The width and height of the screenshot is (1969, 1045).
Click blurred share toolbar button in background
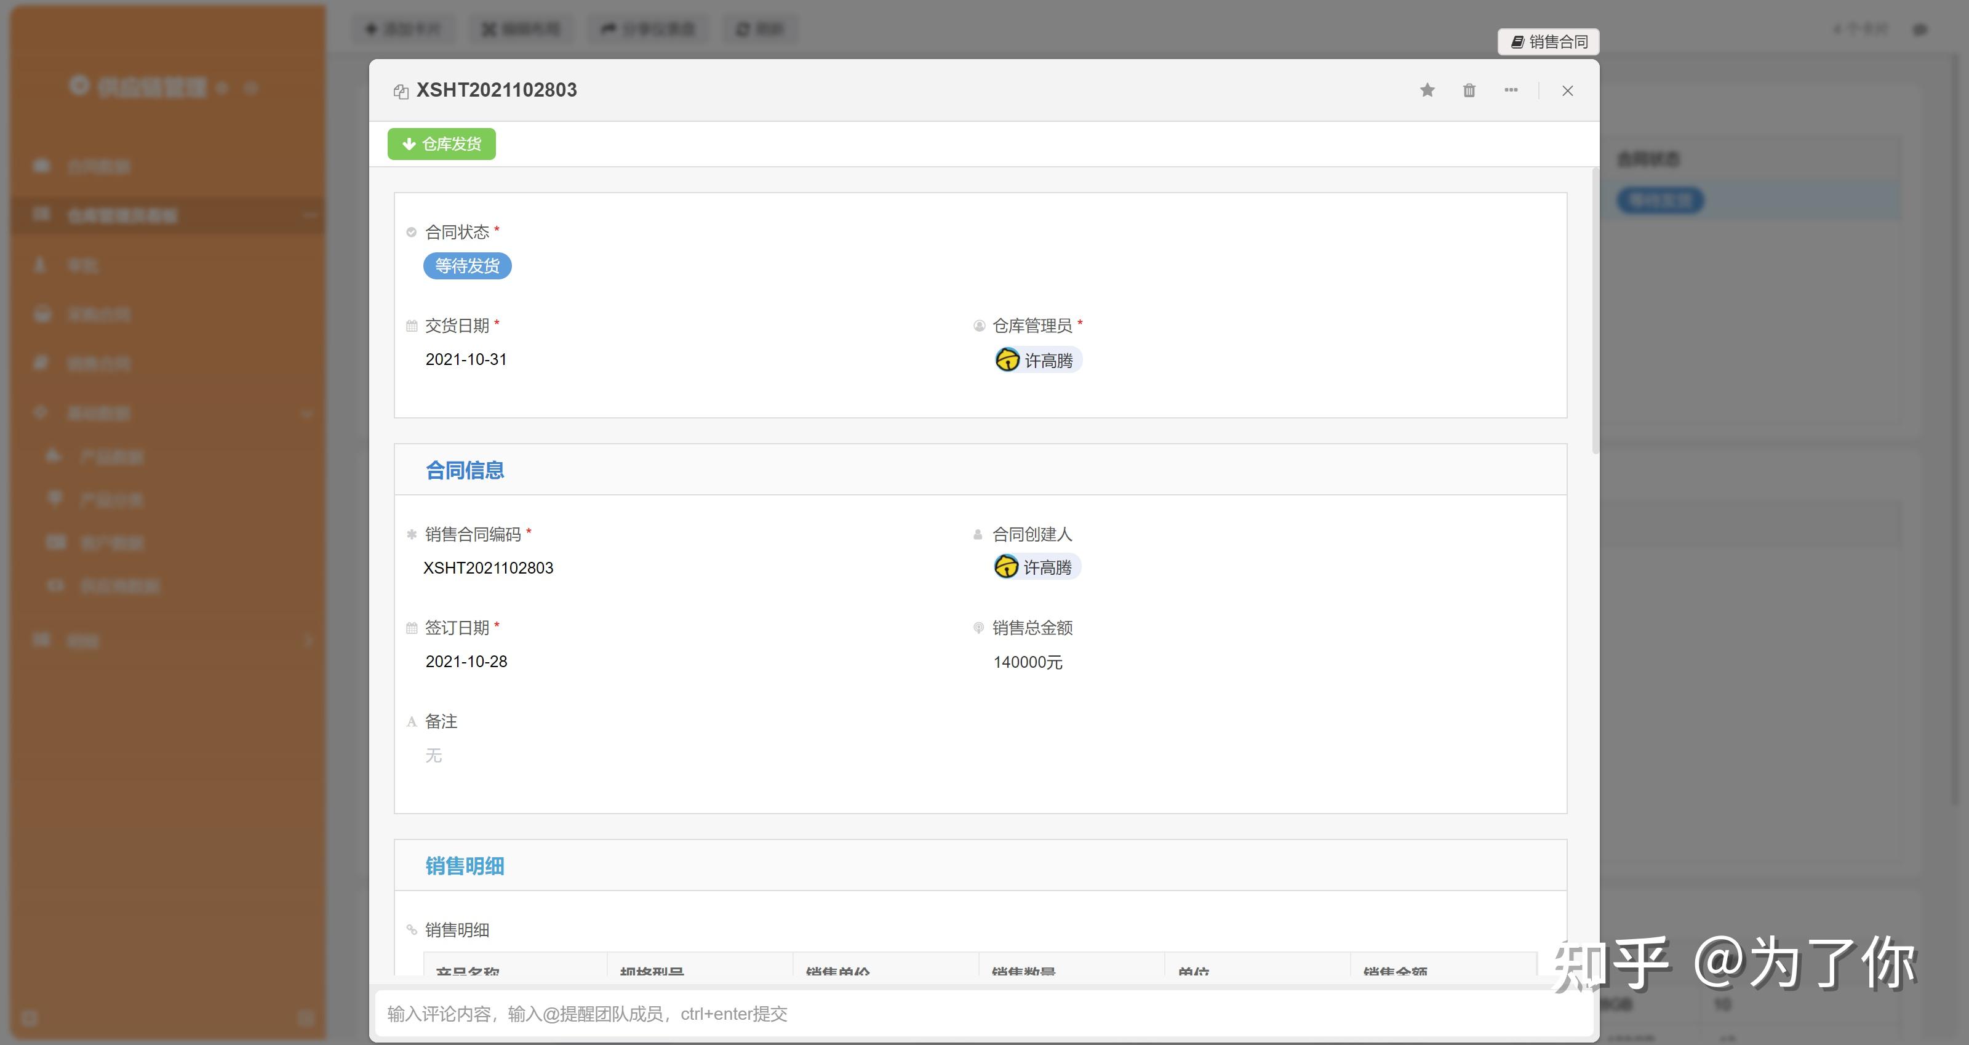pos(647,29)
